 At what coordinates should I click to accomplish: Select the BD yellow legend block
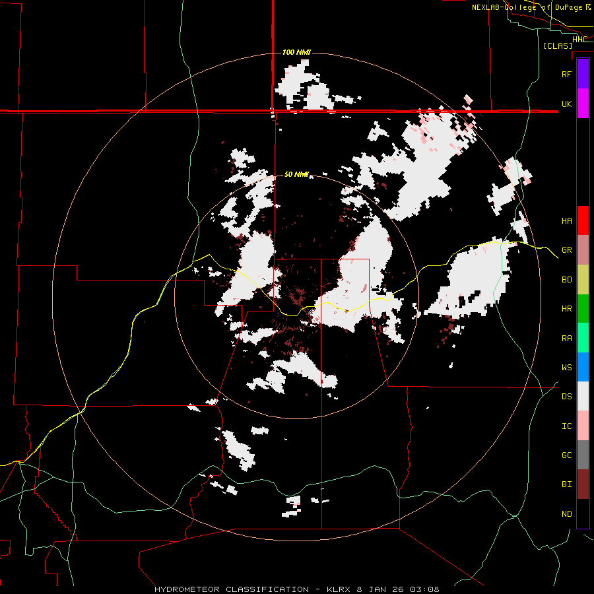pyautogui.click(x=583, y=280)
